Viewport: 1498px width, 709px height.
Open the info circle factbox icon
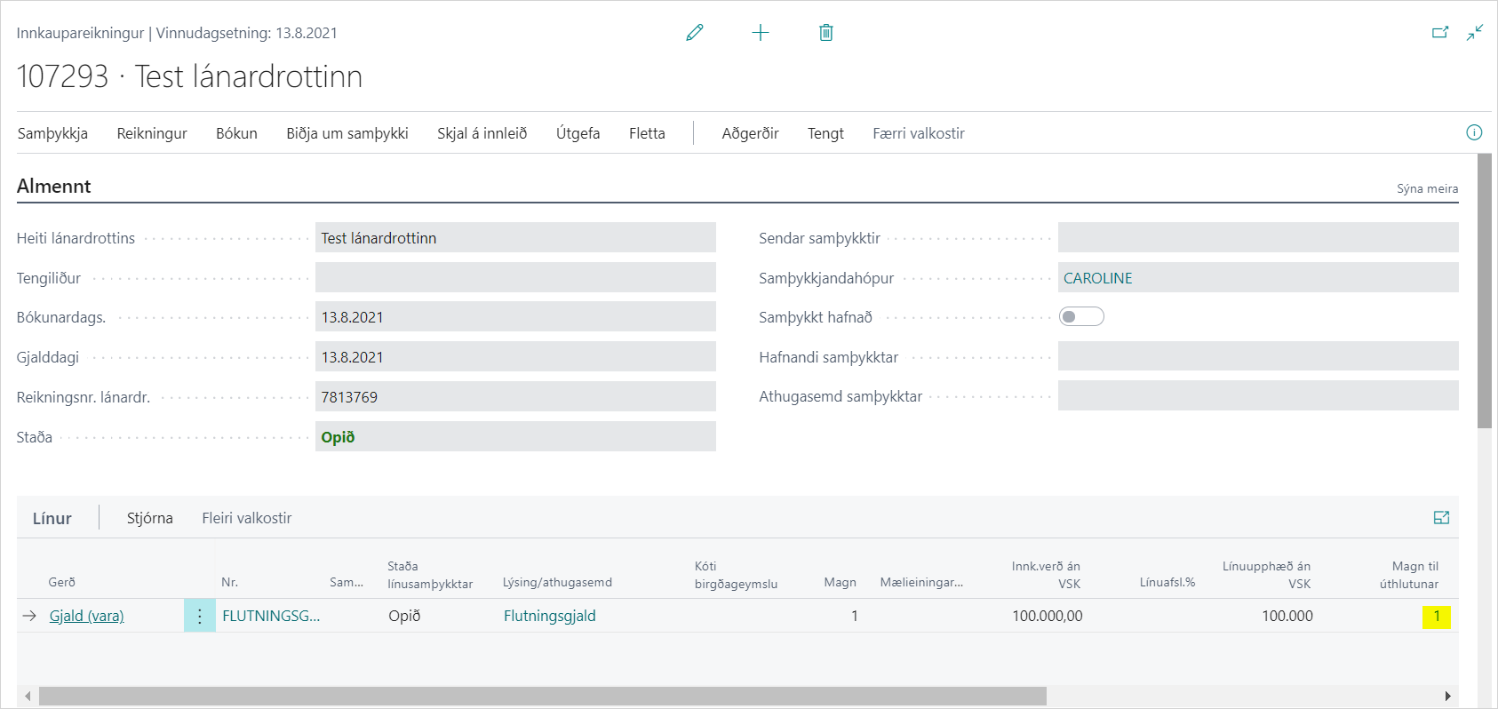click(x=1474, y=132)
